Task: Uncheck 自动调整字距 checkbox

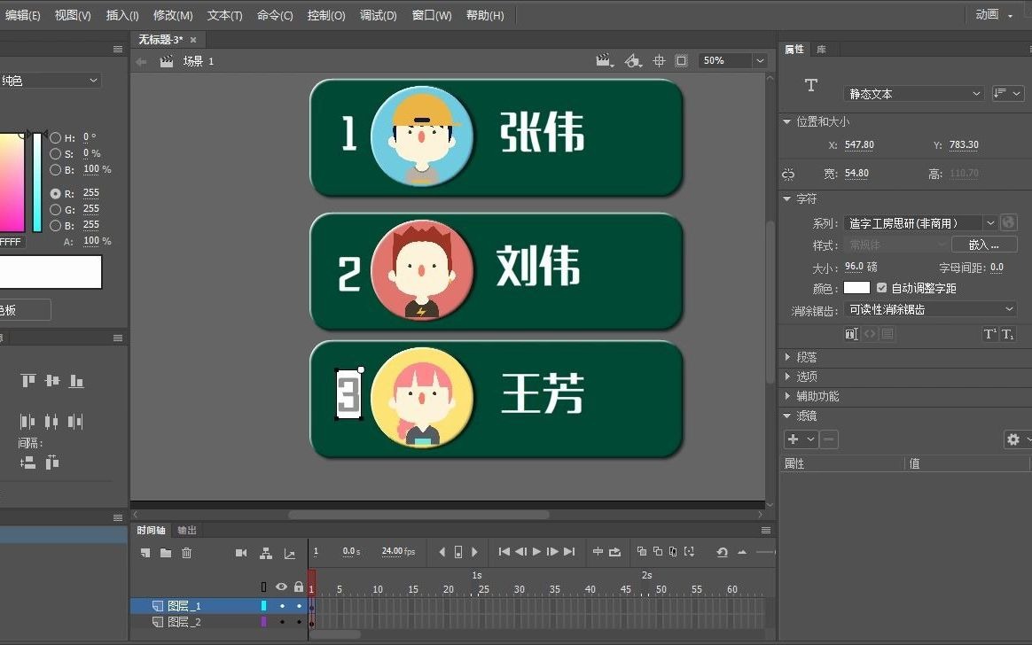Action: tap(881, 287)
